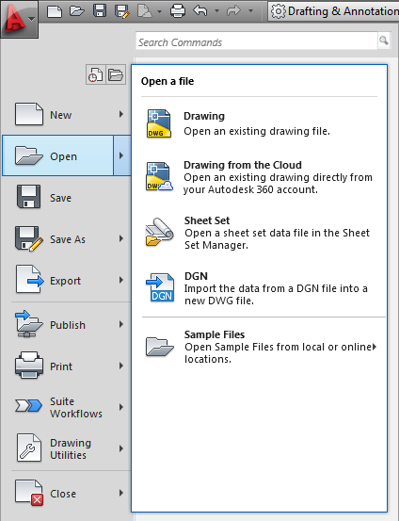Show the Recent Documents list icon
Image resolution: width=399 pixels, height=521 pixels.
point(96,74)
